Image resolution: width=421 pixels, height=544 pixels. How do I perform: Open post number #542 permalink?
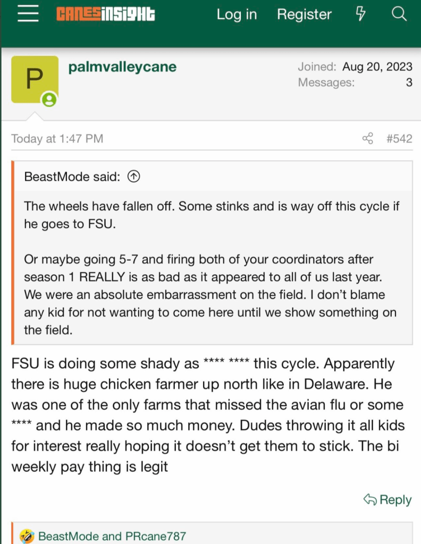(x=399, y=139)
